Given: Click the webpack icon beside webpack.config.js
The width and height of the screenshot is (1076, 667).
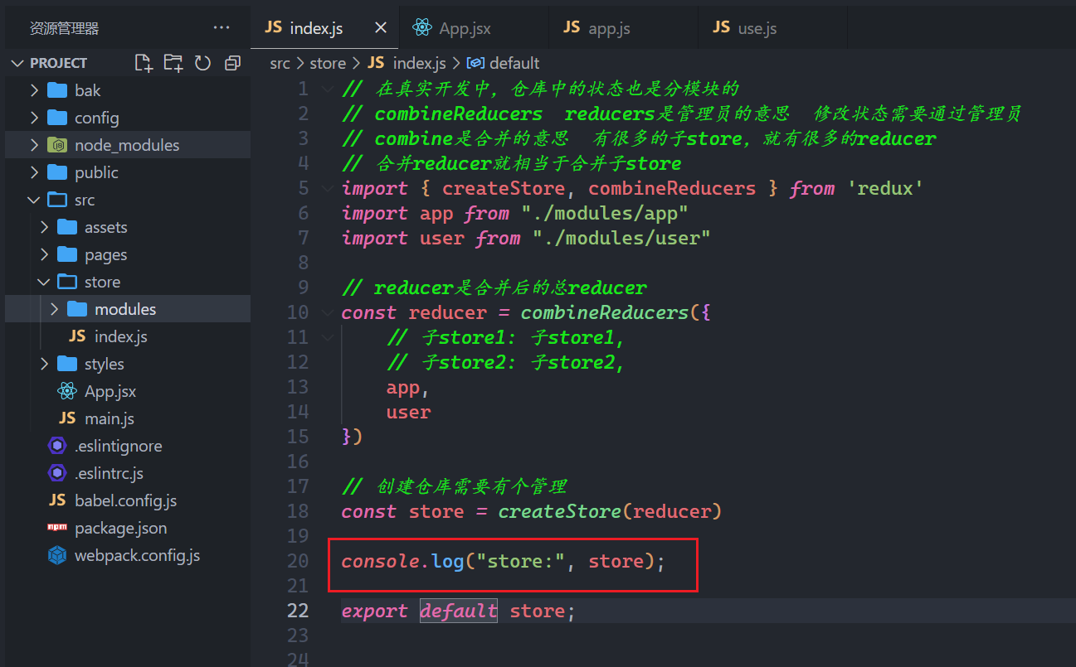Looking at the screenshot, I should point(57,555).
